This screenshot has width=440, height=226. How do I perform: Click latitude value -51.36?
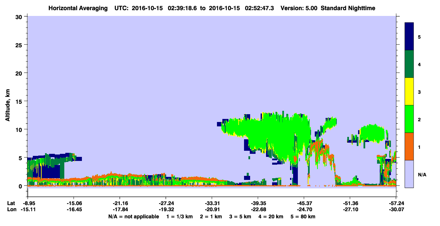click(350, 203)
